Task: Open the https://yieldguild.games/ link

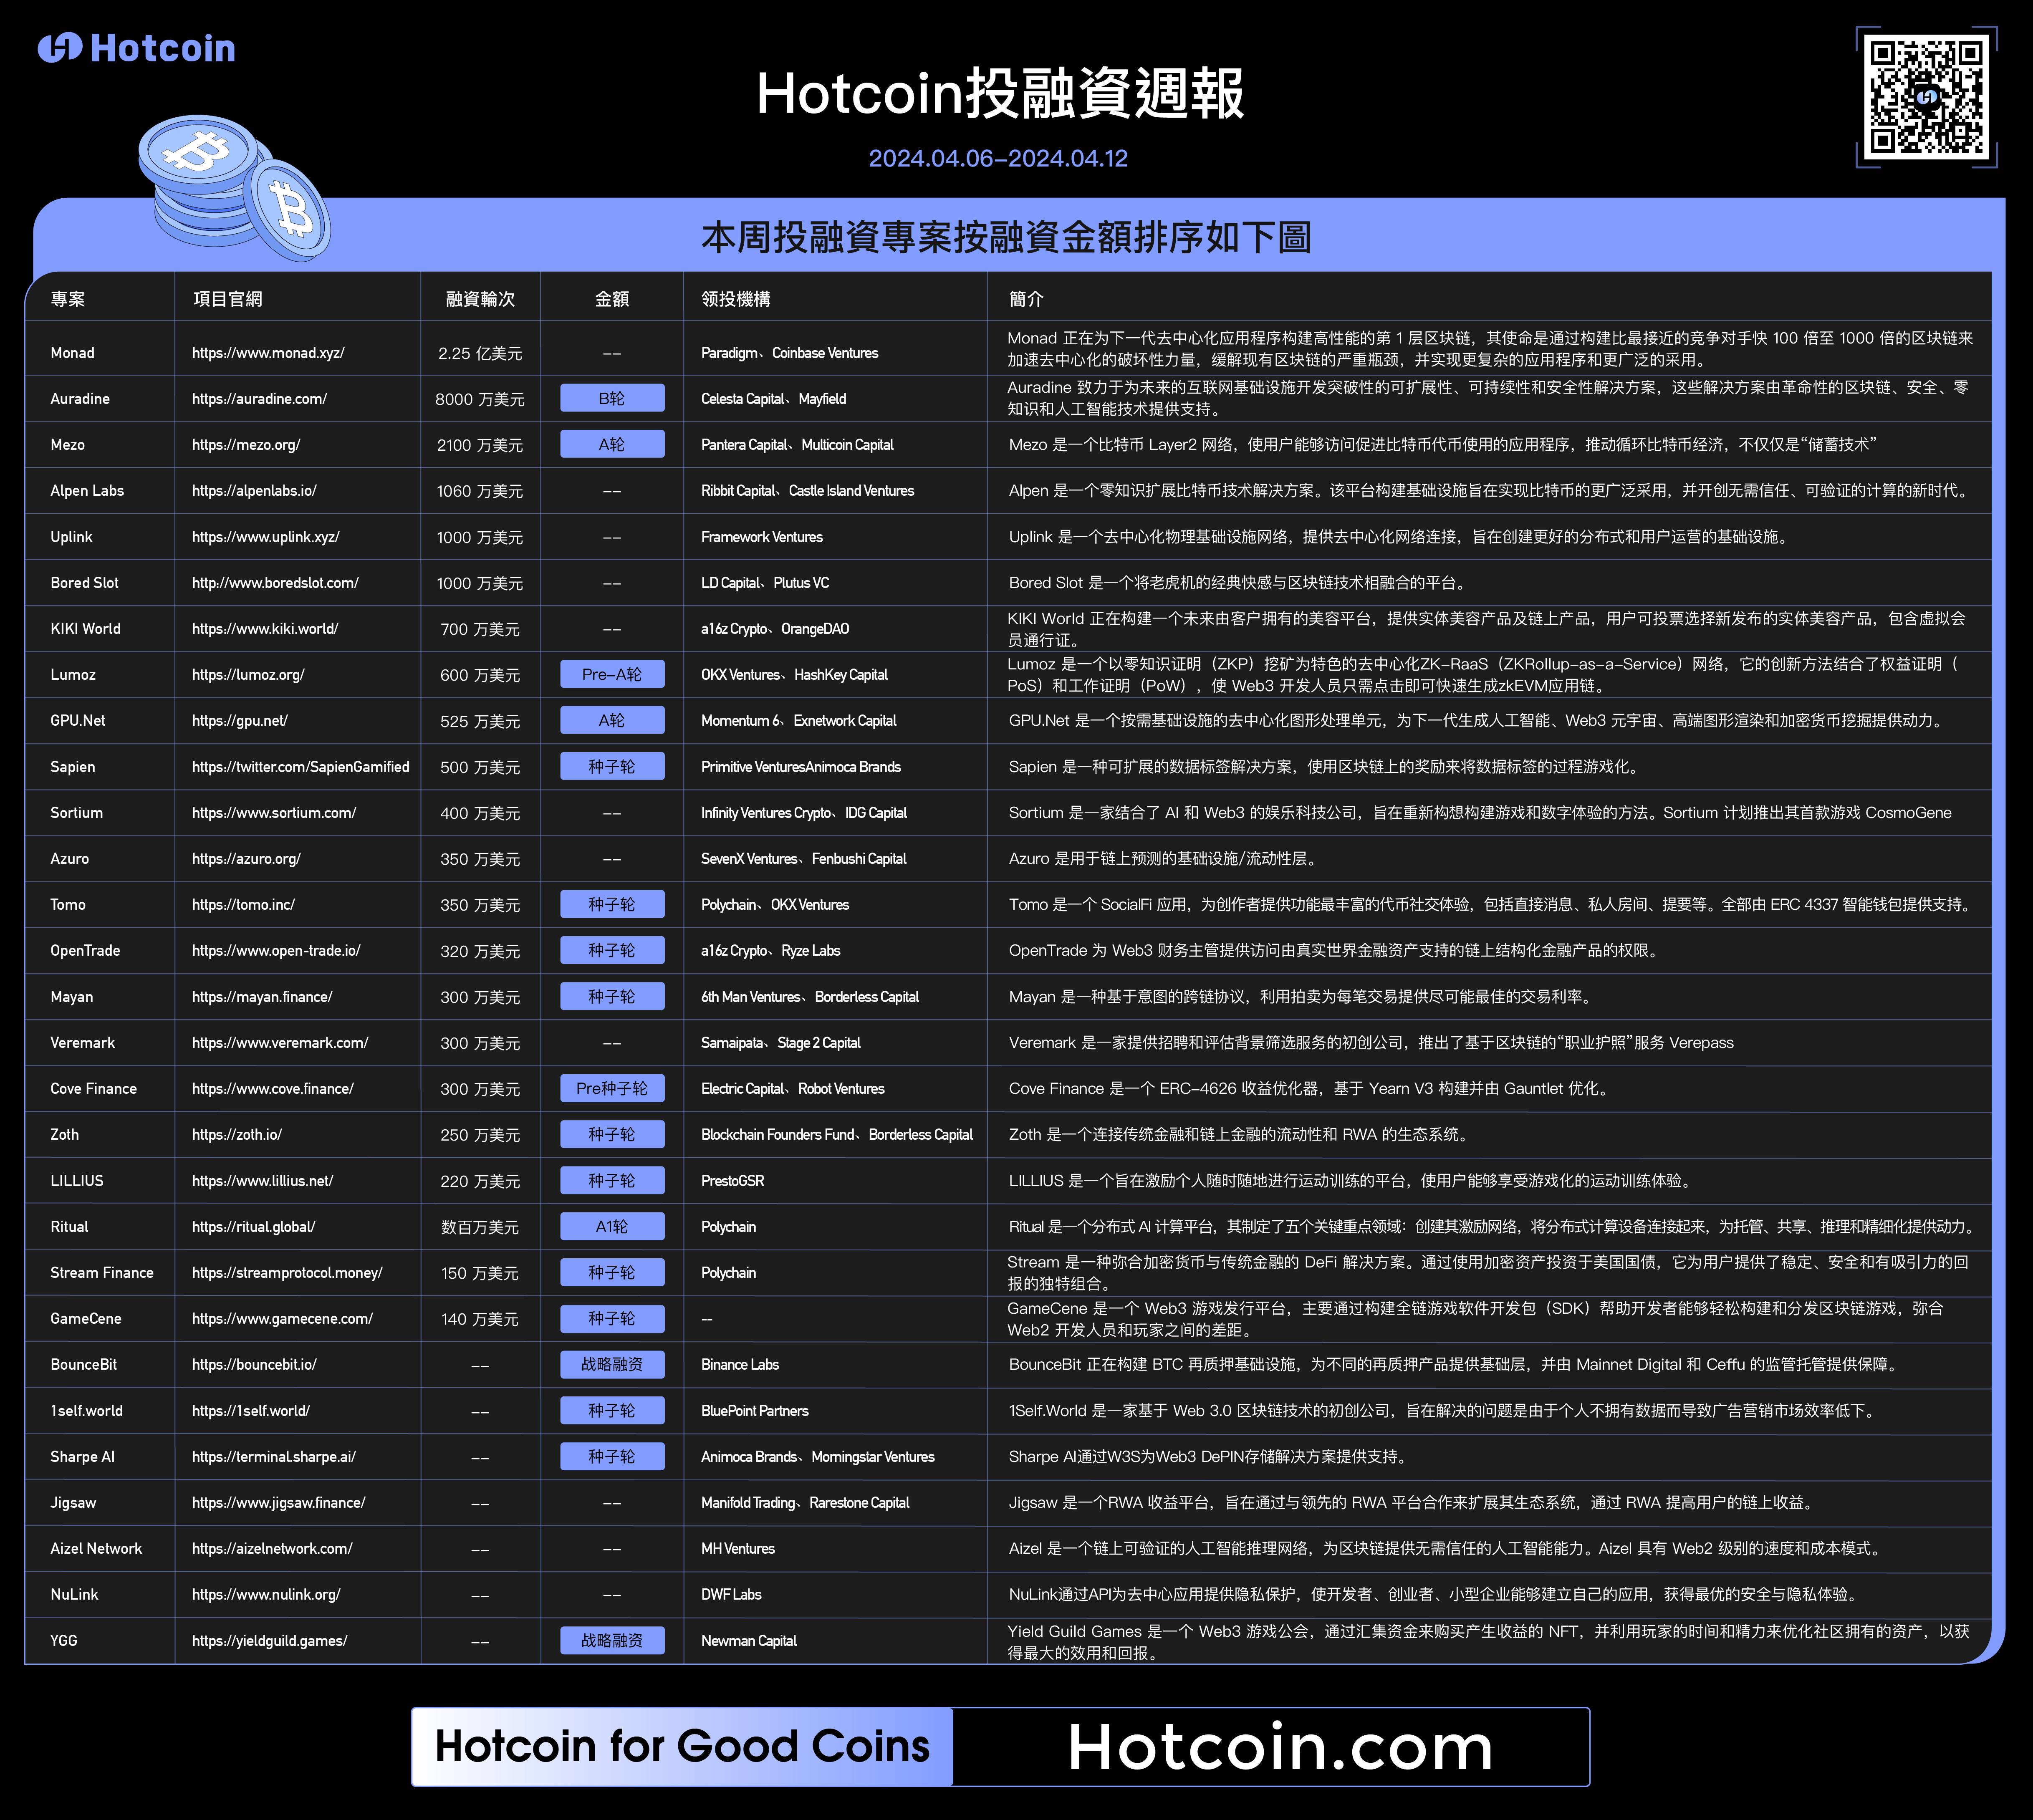Action: (270, 1641)
